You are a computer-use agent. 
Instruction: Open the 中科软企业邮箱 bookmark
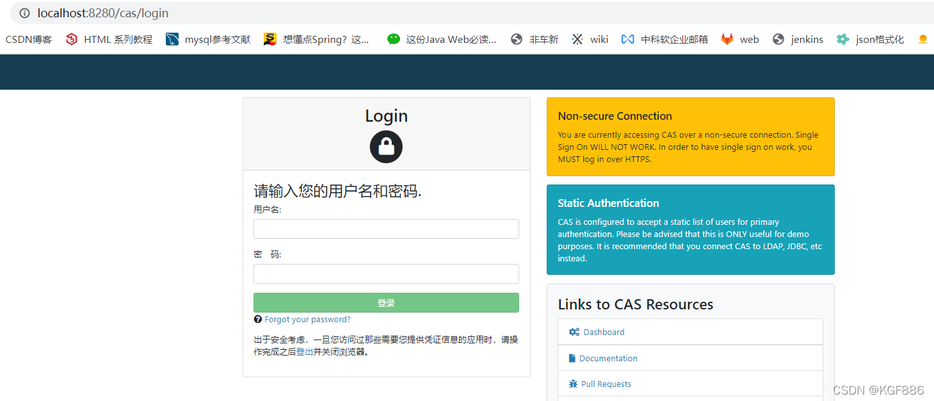pos(674,39)
